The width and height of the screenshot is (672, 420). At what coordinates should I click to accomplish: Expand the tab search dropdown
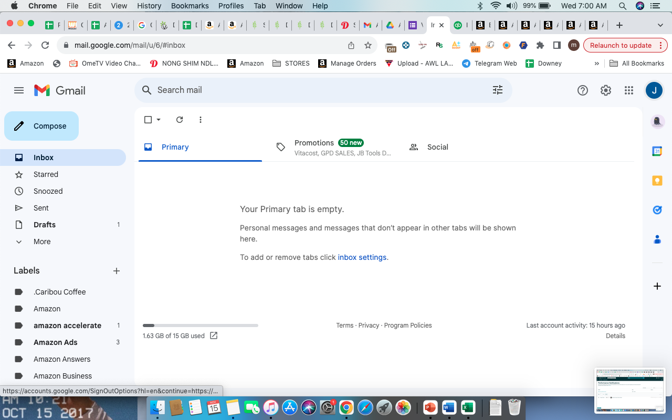tap(660, 25)
